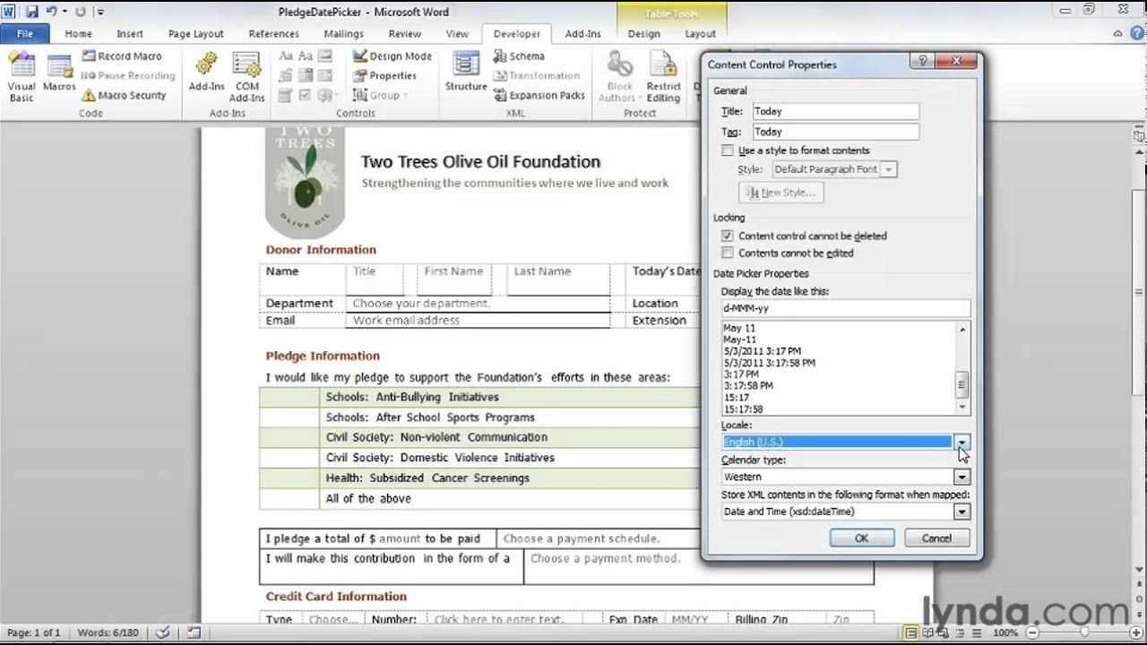Select '15:17:58' date format
This screenshot has height=645, width=1147.
[744, 408]
